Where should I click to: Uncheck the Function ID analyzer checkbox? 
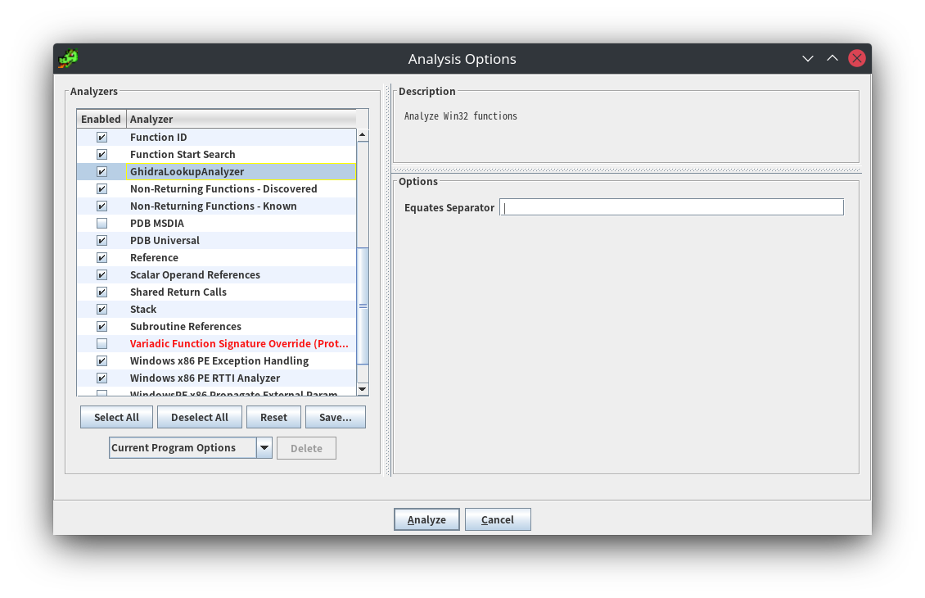(x=102, y=137)
